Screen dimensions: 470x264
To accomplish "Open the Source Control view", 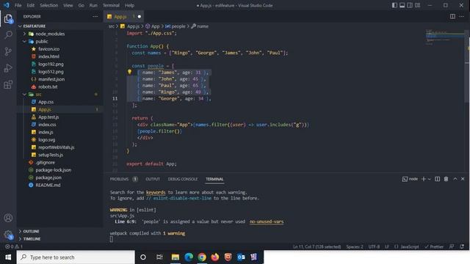I will coord(8,51).
